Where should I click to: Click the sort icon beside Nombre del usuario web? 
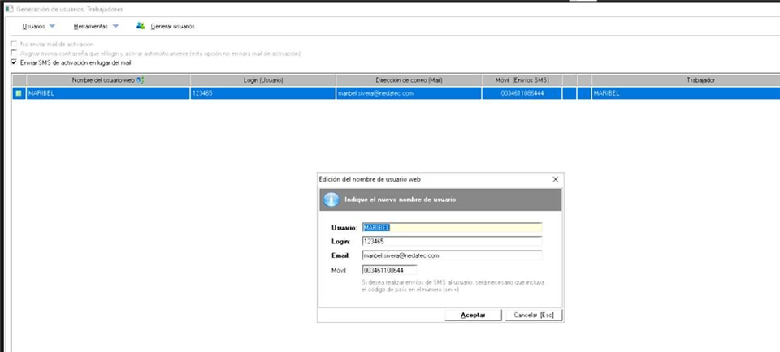pyautogui.click(x=141, y=79)
